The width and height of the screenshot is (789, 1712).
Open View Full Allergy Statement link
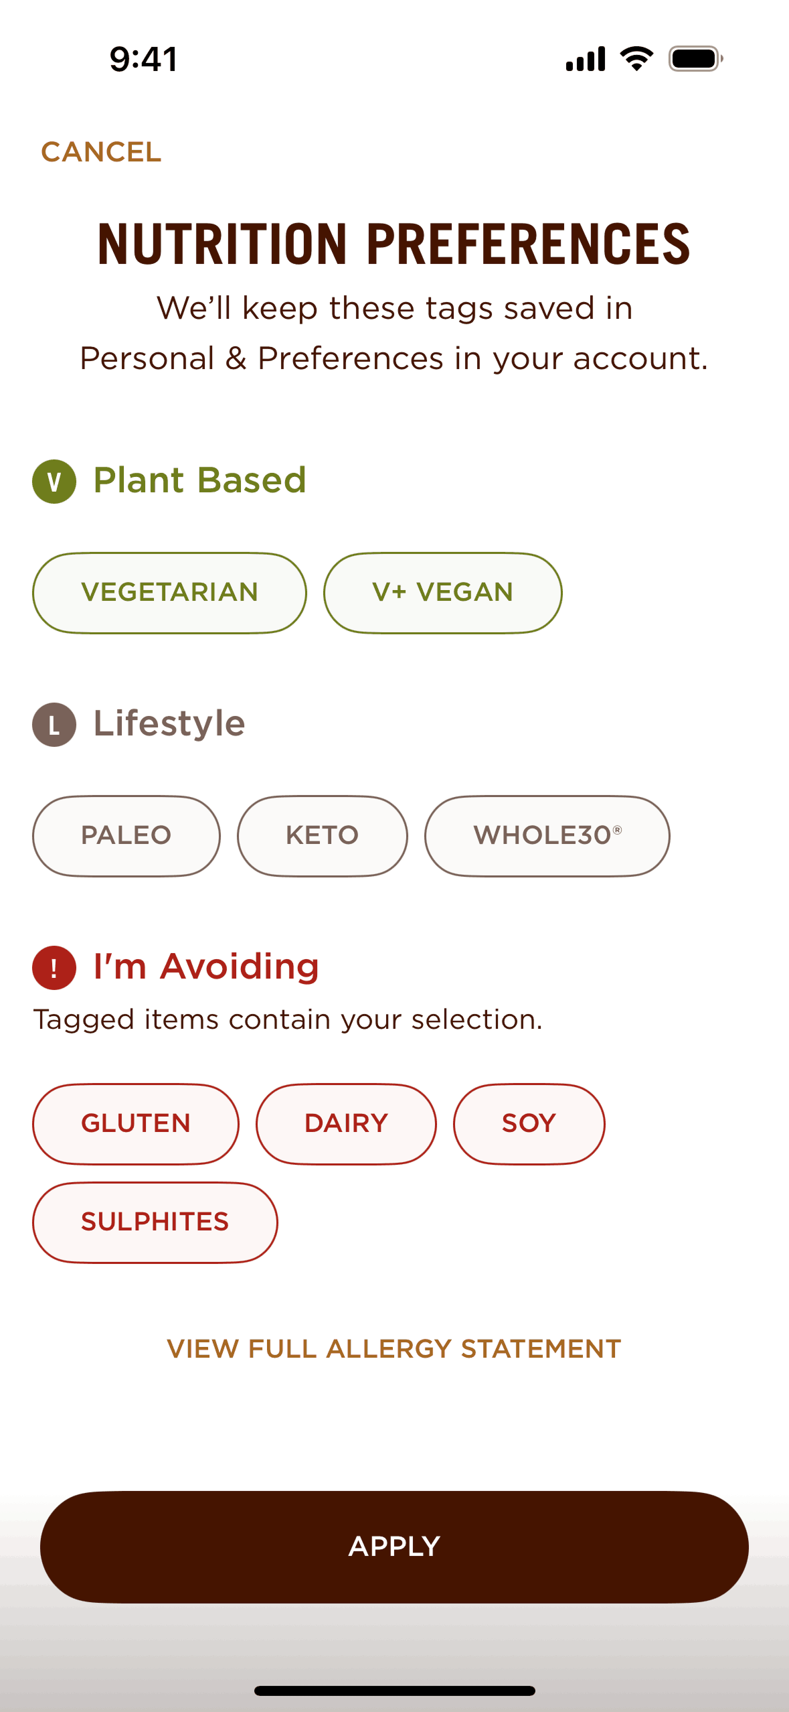(x=394, y=1349)
